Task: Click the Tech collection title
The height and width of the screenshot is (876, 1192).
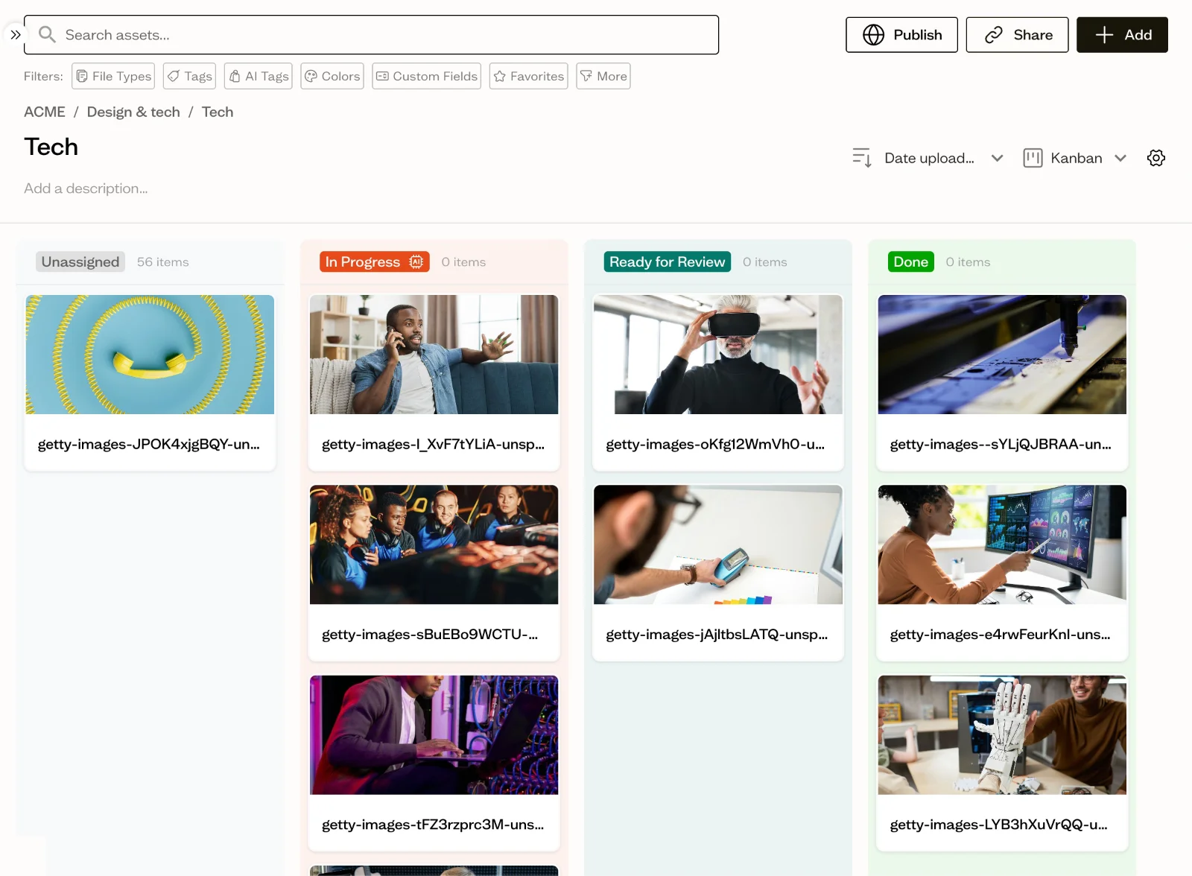Action: click(x=51, y=147)
